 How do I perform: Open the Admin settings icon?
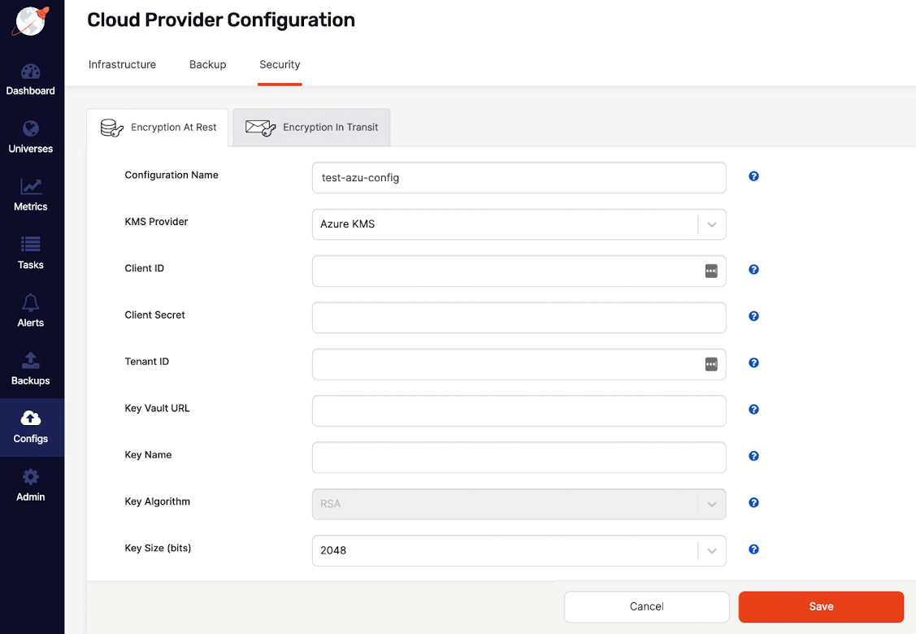31,484
